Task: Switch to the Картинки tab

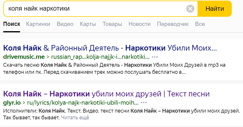Action: click(38, 24)
